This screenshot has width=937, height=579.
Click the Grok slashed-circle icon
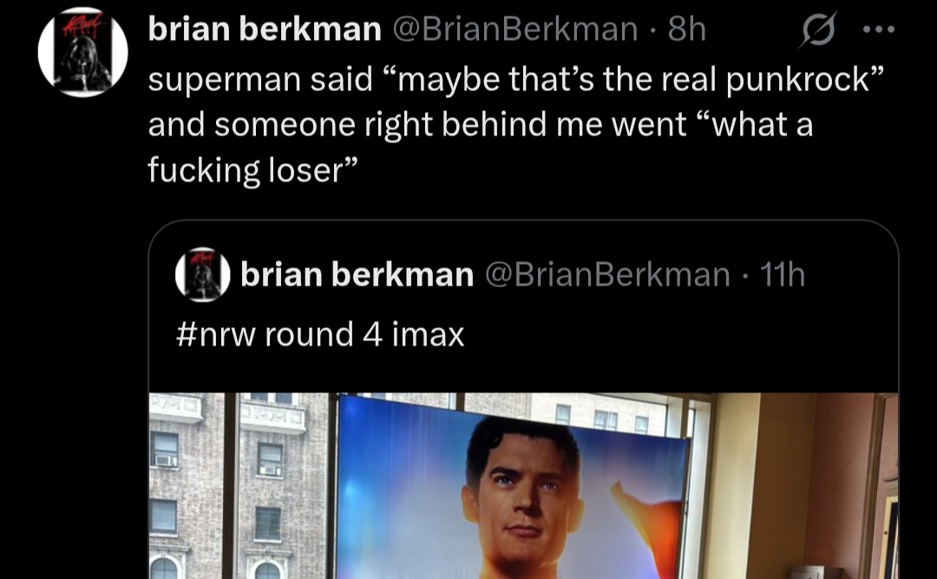818,30
